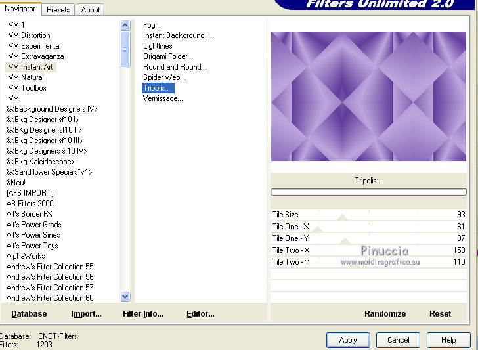Viewport: 478px width, 350px height.
Task: Select VM Distortion category
Action: click(30, 35)
